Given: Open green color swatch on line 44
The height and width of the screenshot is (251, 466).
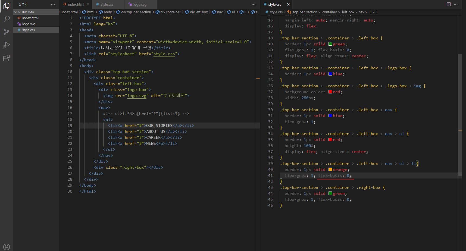Looking at the screenshot, I should [330, 193].
